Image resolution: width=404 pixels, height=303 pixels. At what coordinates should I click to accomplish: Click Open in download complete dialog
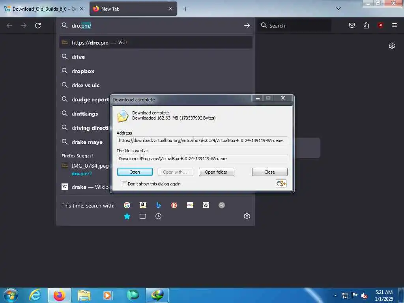click(135, 172)
